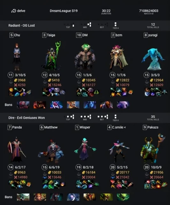
Task: Click first Radiant banned hero icon
Action: pos(23,105)
